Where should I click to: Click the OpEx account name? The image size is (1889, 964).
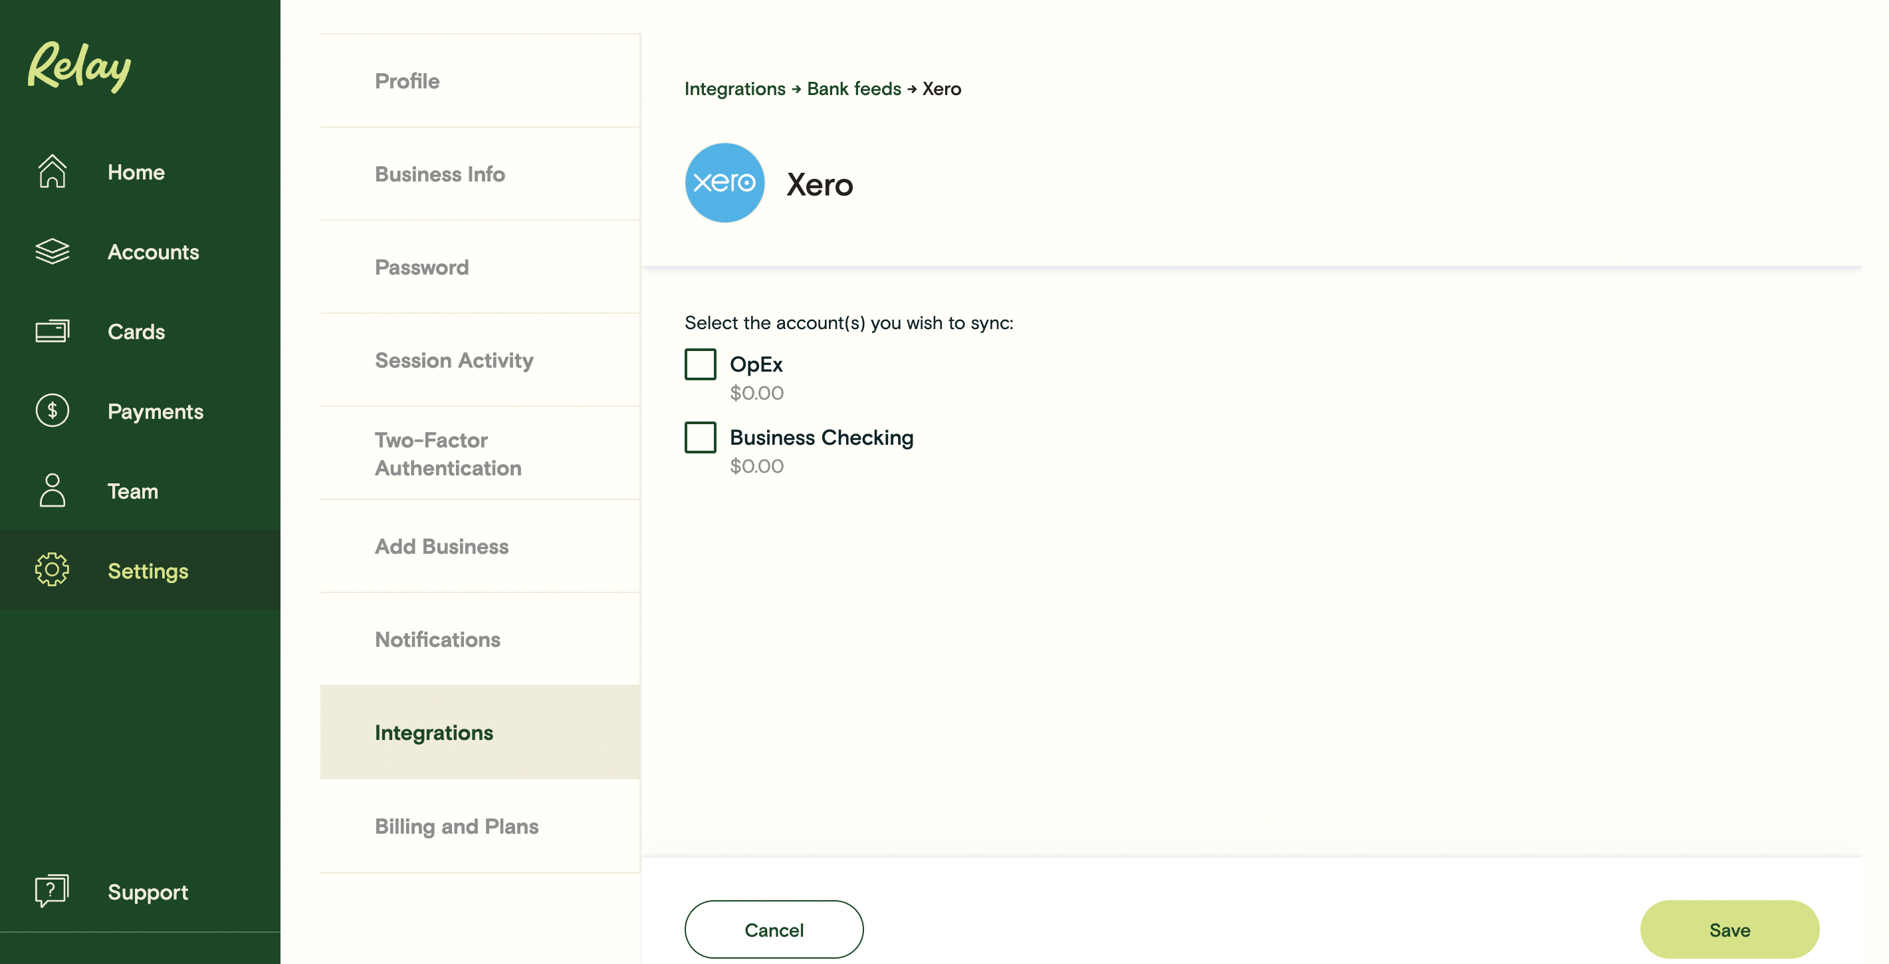pos(756,364)
